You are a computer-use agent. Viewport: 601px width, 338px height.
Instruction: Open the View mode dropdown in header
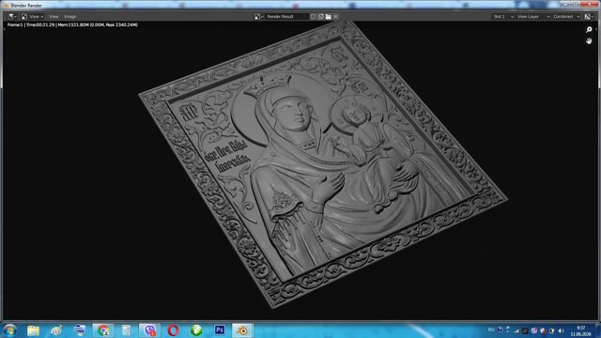(33, 17)
